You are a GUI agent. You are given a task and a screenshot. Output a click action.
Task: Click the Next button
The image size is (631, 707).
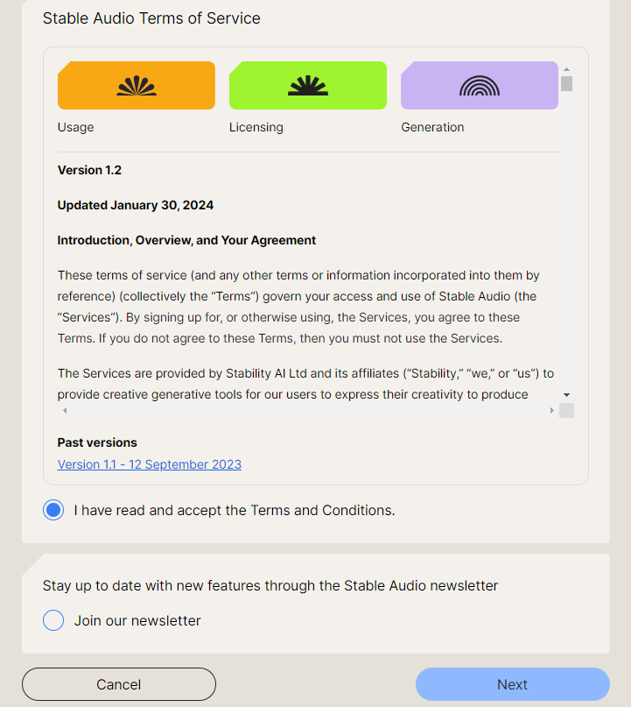513,684
